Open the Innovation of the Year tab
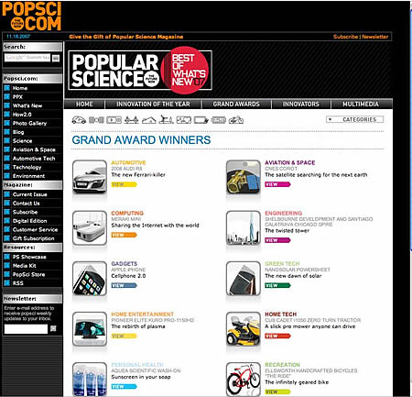The height and width of the screenshot is (397, 412). (153, 104)
